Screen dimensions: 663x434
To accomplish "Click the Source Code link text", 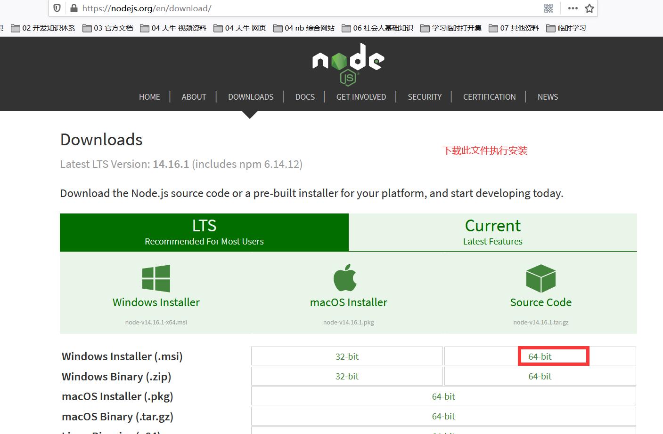I will [541, 302].
